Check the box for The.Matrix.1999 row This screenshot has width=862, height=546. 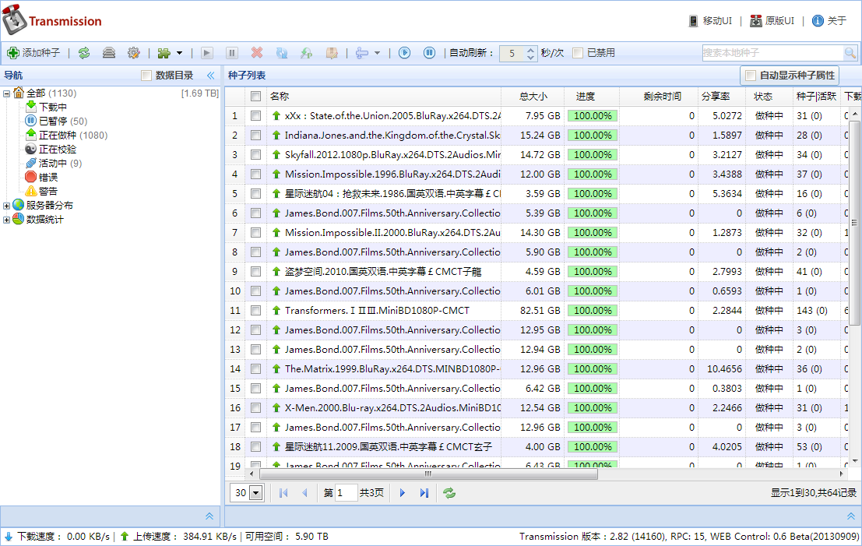click(255, 369)
